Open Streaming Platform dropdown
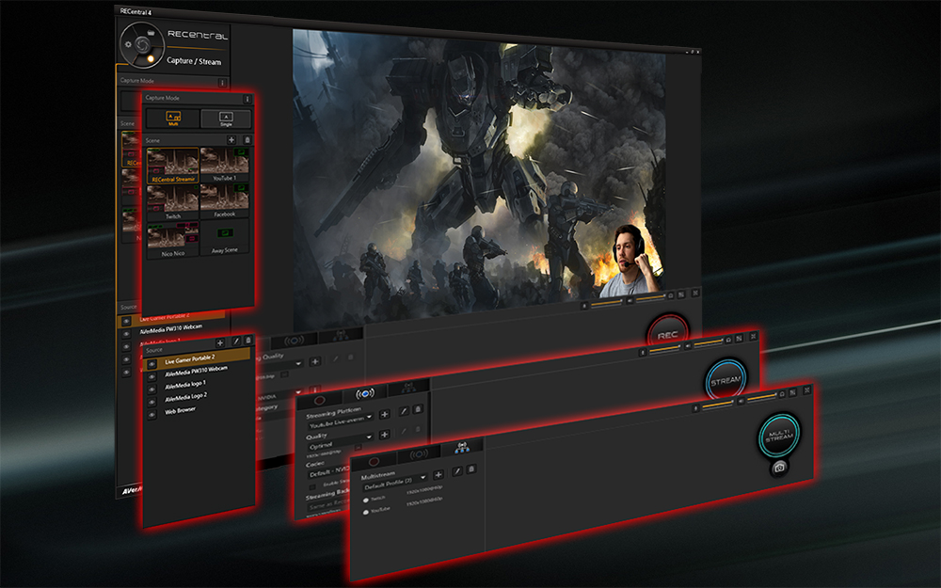 tap(341, 421)
